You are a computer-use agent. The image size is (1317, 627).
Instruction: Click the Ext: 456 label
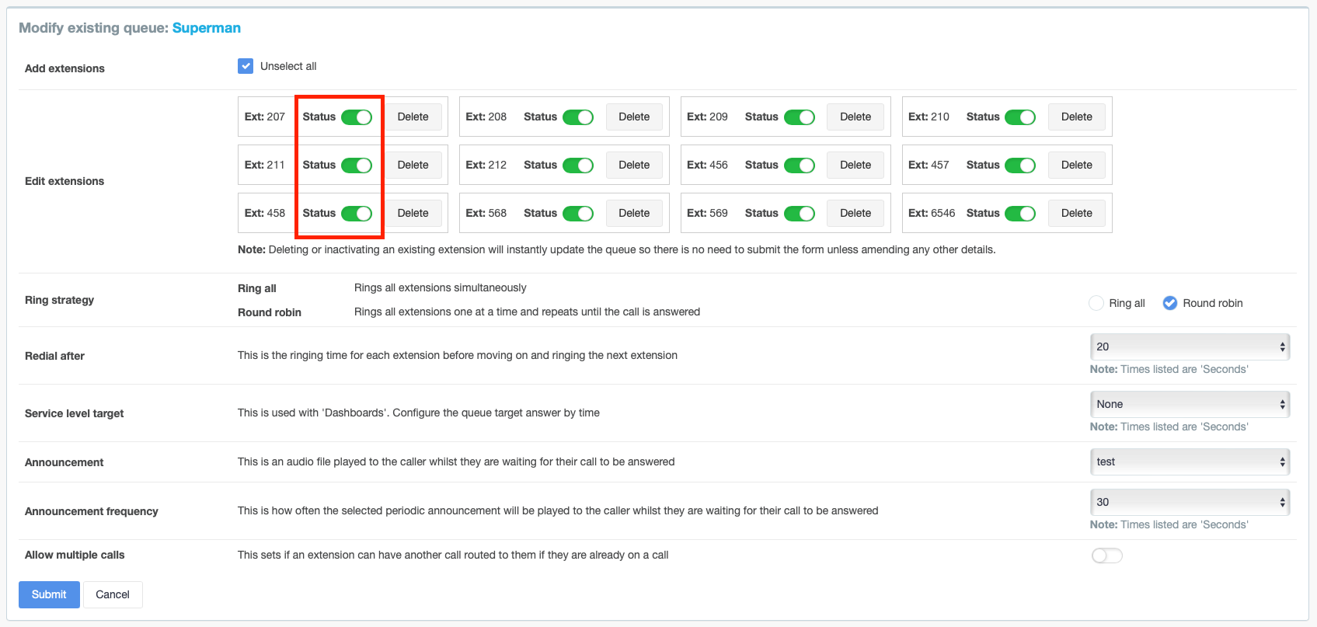click(707, 165)
